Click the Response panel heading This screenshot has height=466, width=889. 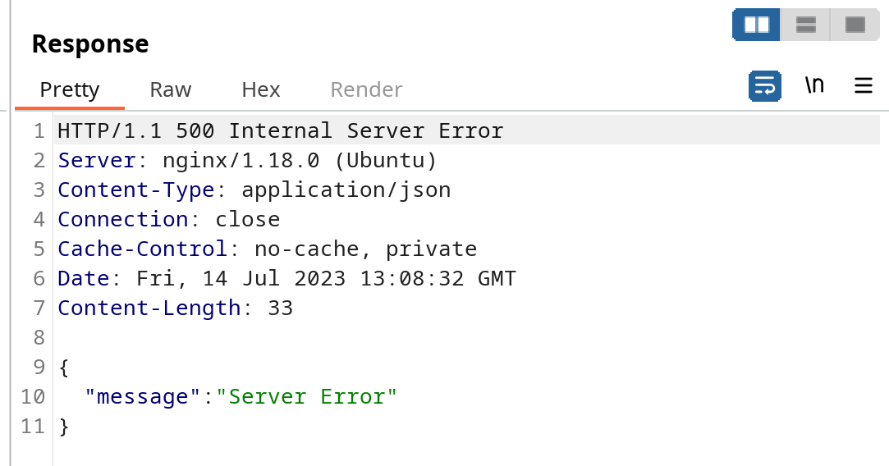tap(90, 43)
